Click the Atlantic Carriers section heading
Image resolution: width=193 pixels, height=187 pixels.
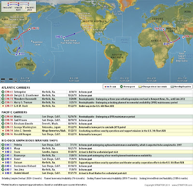point(16,88)
